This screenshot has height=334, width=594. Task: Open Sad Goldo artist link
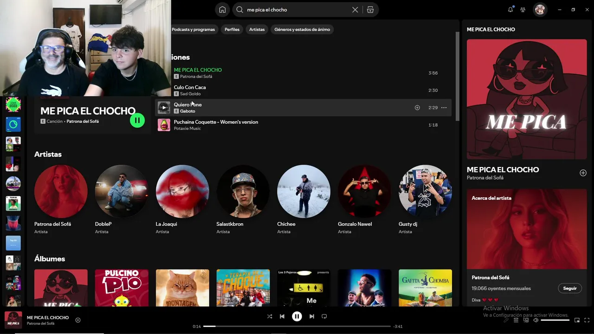[190, 94]
